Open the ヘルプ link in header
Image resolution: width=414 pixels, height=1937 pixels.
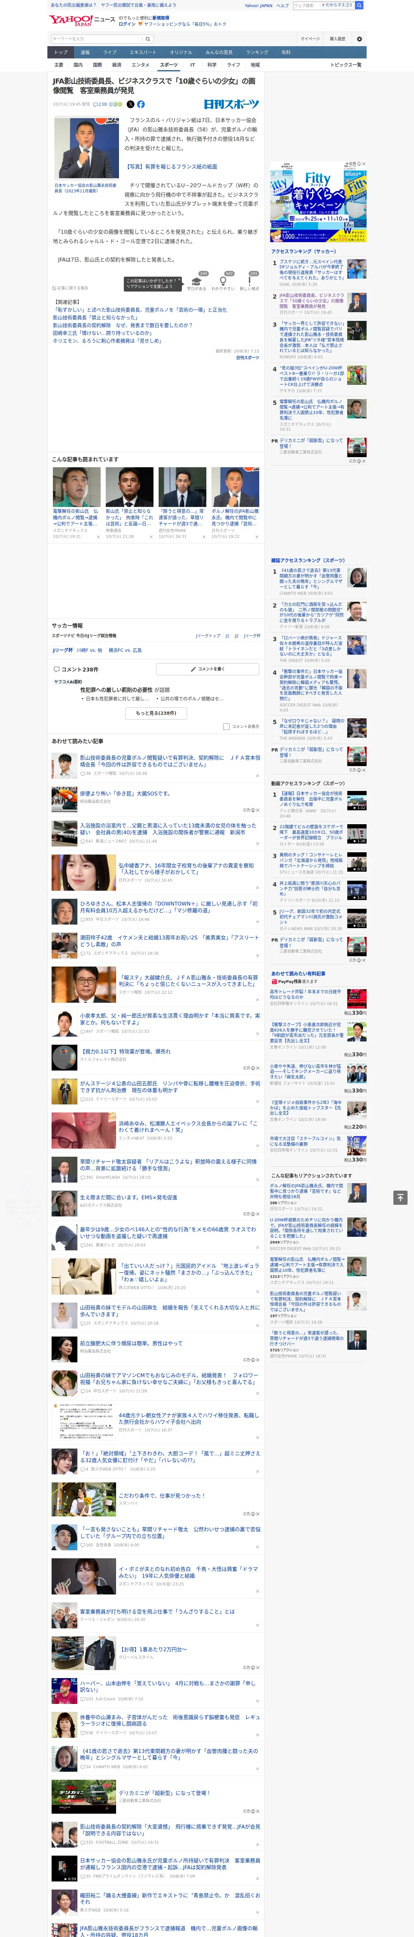point(282,5)
